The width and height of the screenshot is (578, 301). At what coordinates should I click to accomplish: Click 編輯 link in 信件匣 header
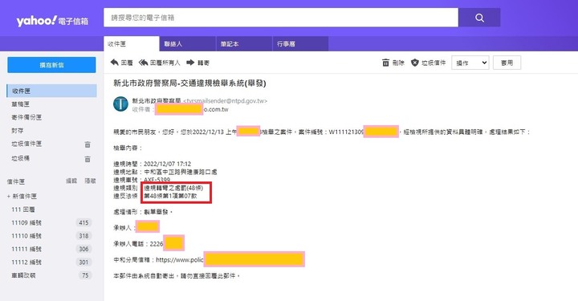point(71,181)
